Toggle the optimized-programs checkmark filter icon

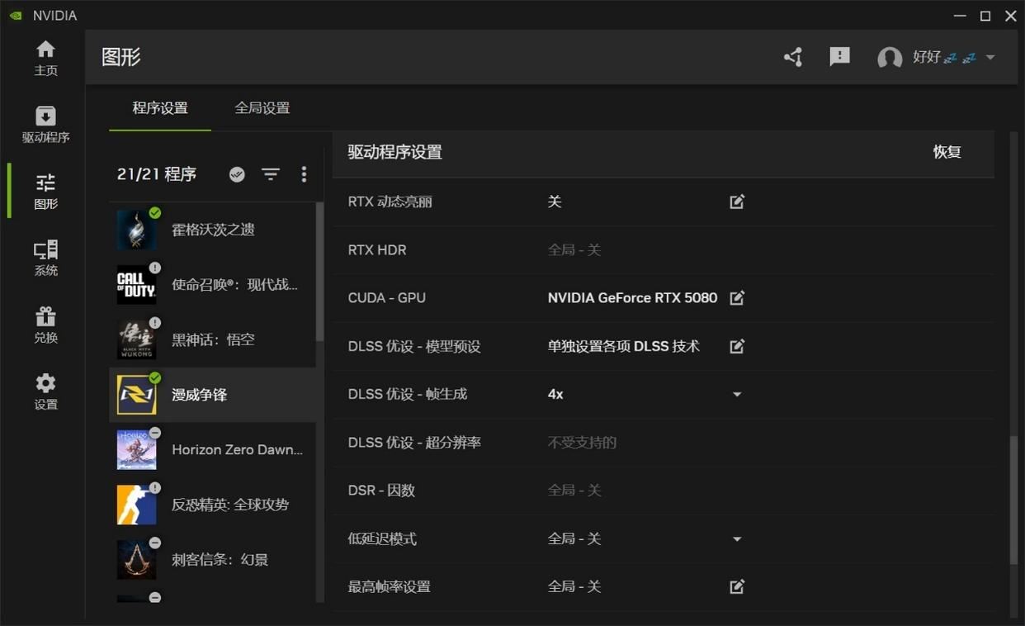(x=237, y=174)
